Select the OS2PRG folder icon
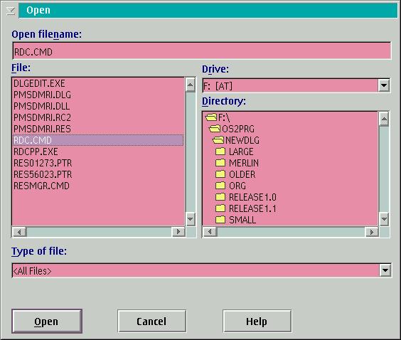 click(x=215, y=129)
